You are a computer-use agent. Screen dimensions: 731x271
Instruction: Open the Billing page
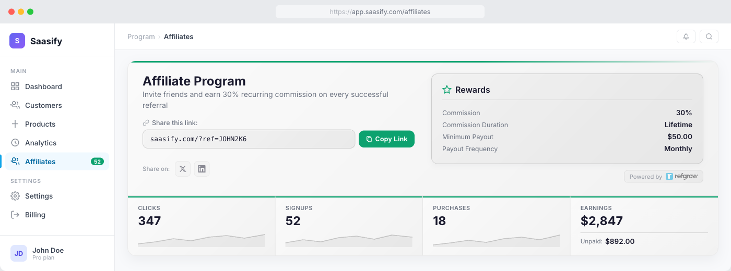coord(35,215)
